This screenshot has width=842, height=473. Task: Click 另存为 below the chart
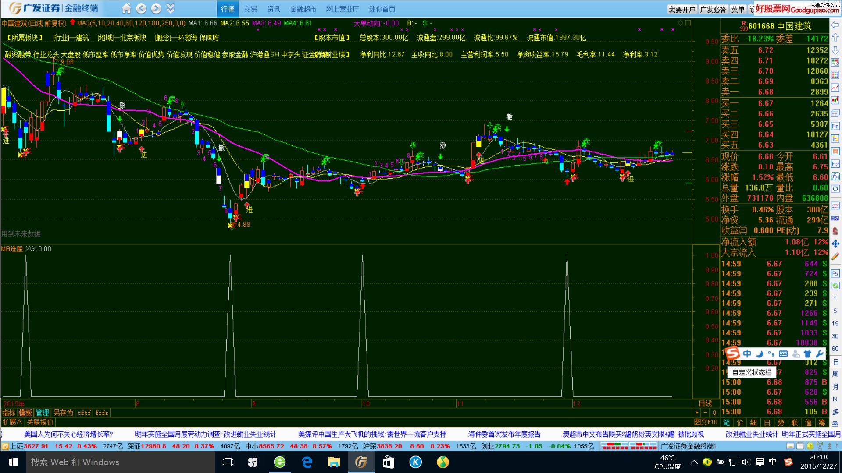coord(63,413)
